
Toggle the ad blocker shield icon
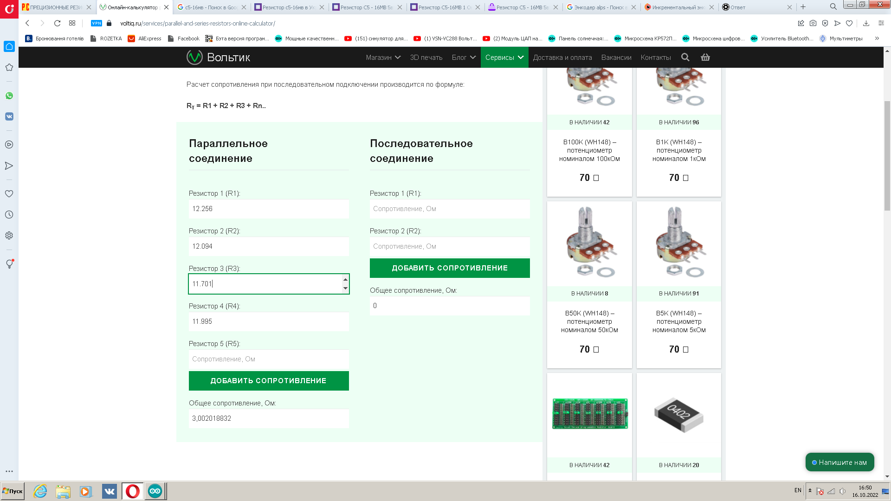[825, 23]
